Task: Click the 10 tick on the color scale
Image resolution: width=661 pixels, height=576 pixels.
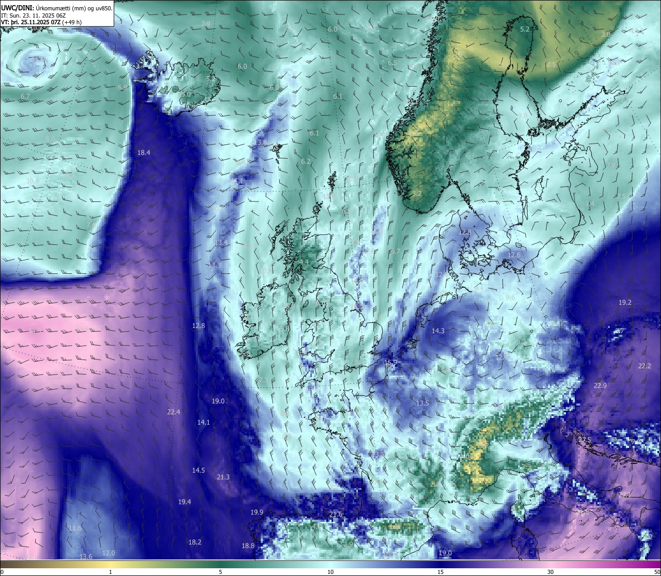Action: pos(330,572)
